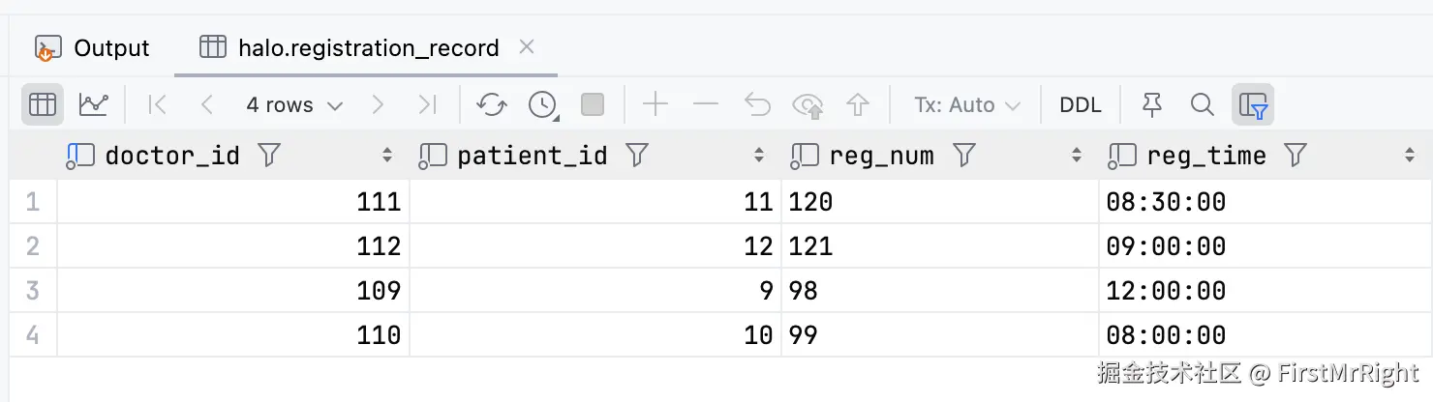Open query history clock icon
1433x402 pixels.
[x=542, y=104]
